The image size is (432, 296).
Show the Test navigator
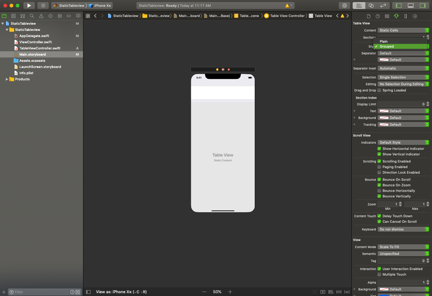(x=50, y=16)
